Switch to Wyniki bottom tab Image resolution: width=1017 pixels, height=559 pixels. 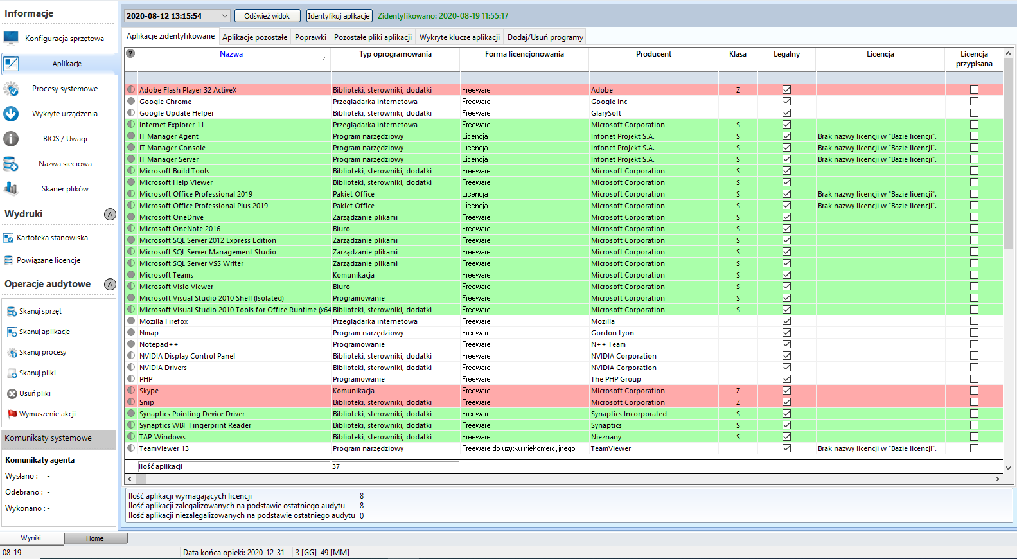(31, 538)
